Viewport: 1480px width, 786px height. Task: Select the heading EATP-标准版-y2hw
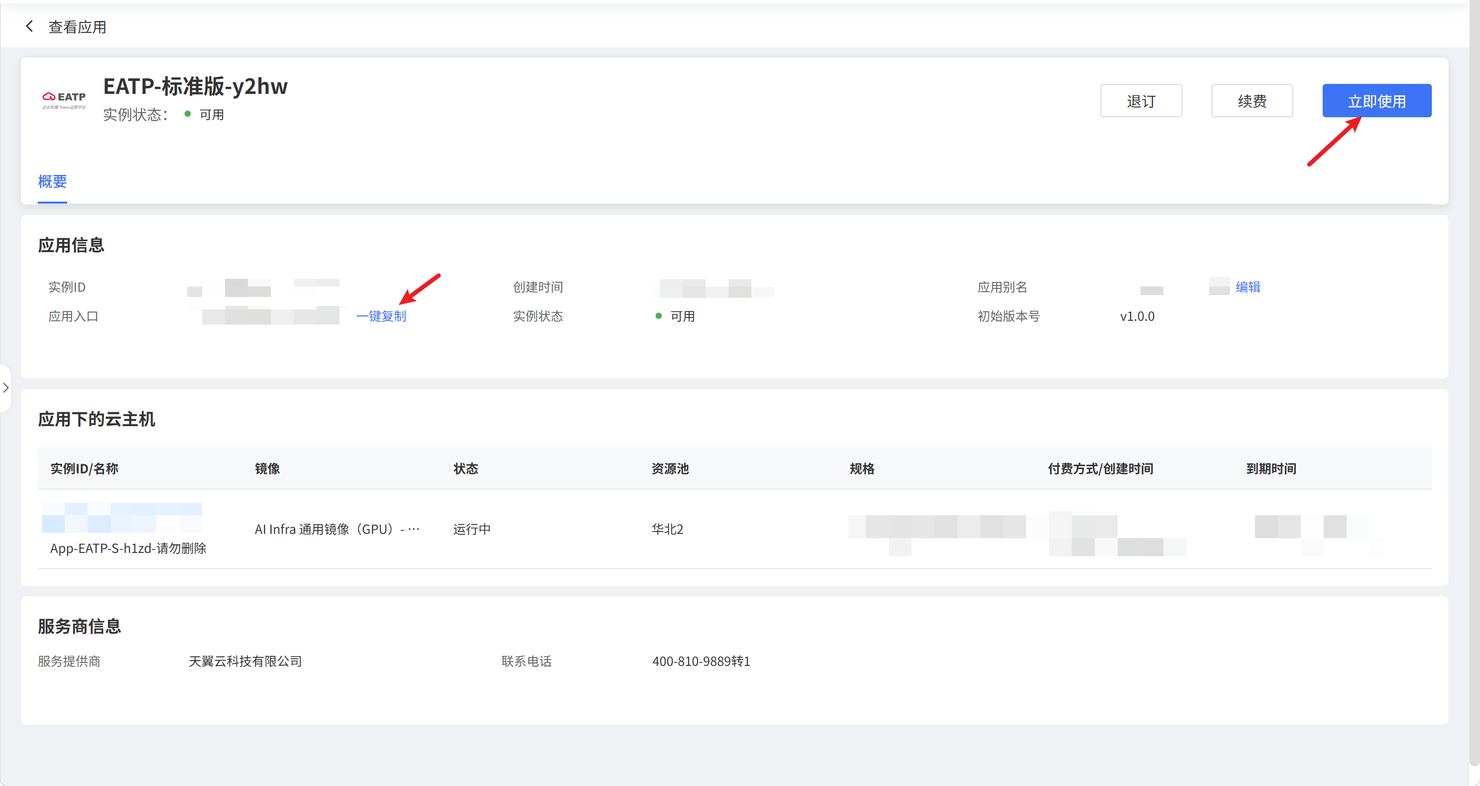point(195,86)
